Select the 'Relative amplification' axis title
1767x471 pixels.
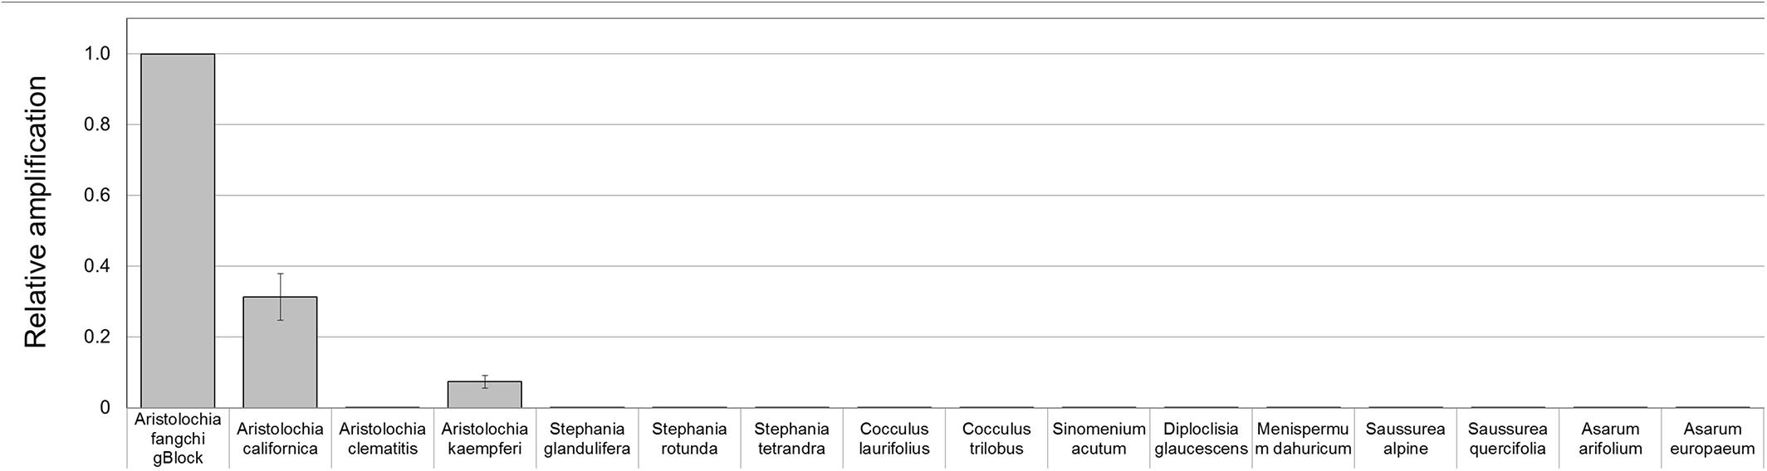[x=36, y=212]
